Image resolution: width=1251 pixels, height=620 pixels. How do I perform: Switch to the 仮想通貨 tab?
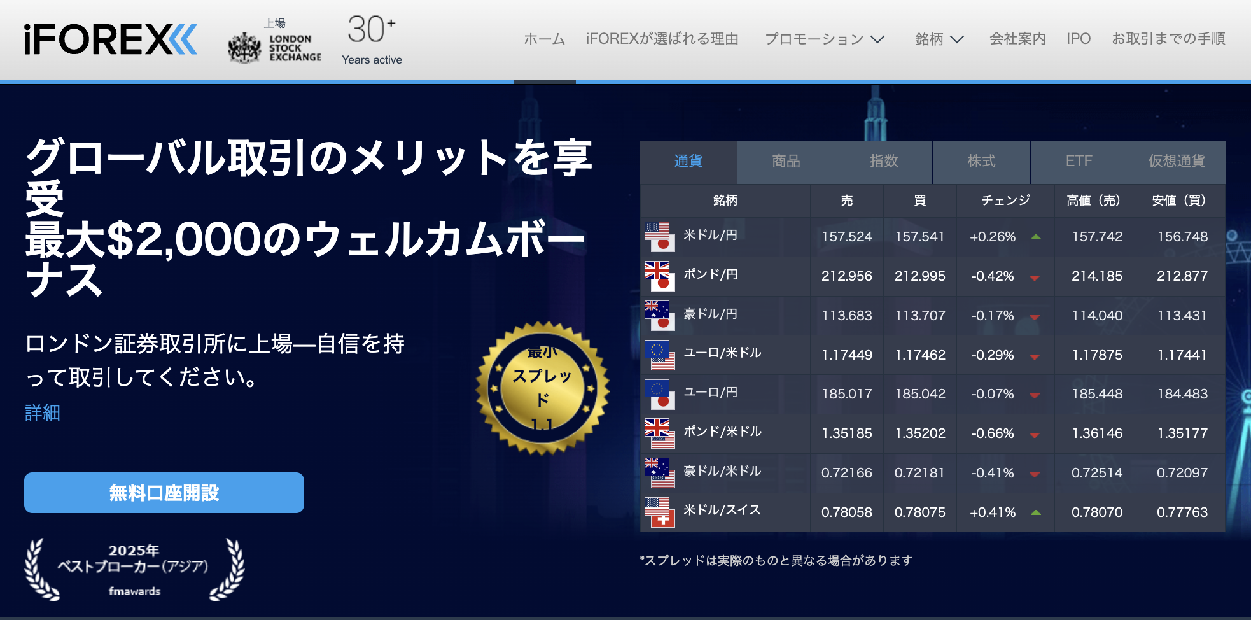pyautogui.click(x=1177, y=162)
